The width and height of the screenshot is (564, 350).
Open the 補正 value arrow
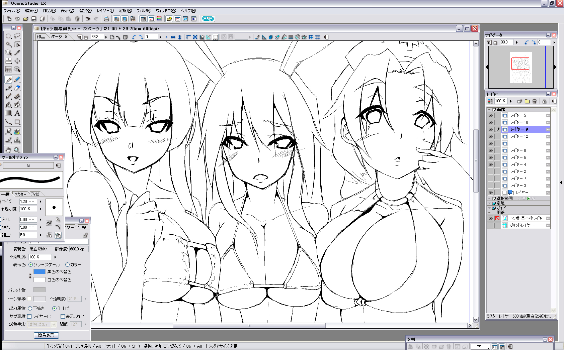tap(41, 235)
